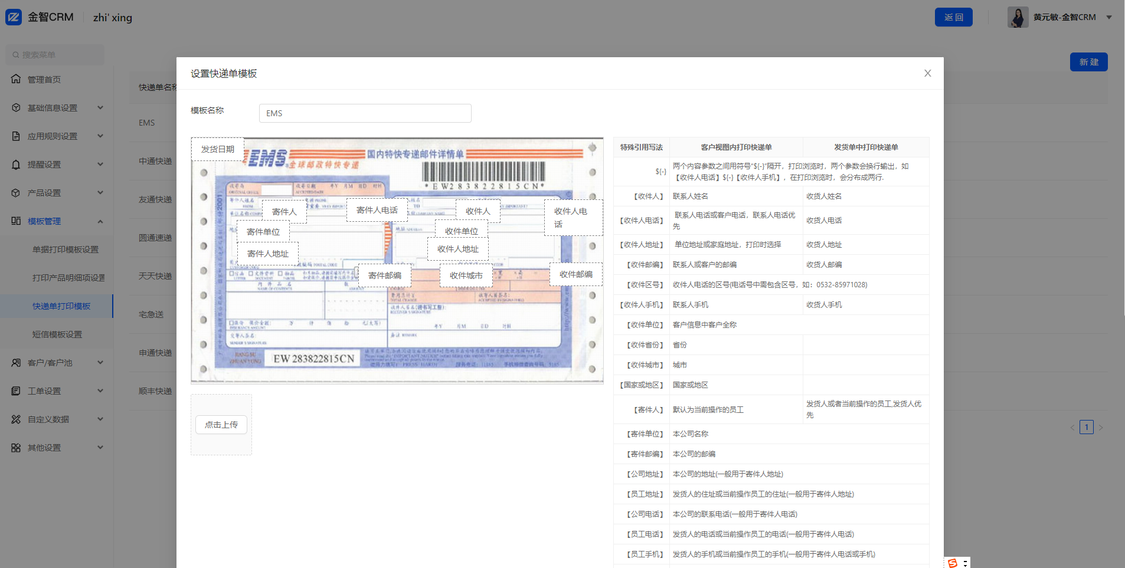Select the 收件人地址 field box on template

pos(458,249)
